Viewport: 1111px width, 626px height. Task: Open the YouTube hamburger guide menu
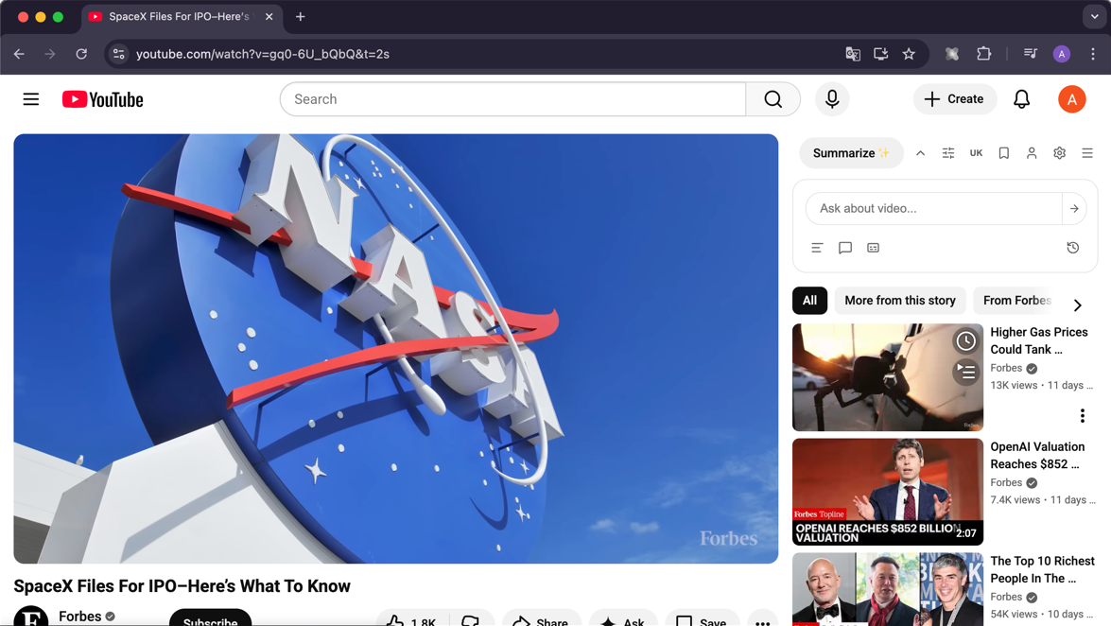pyautogui.click(x=30, y=99)
